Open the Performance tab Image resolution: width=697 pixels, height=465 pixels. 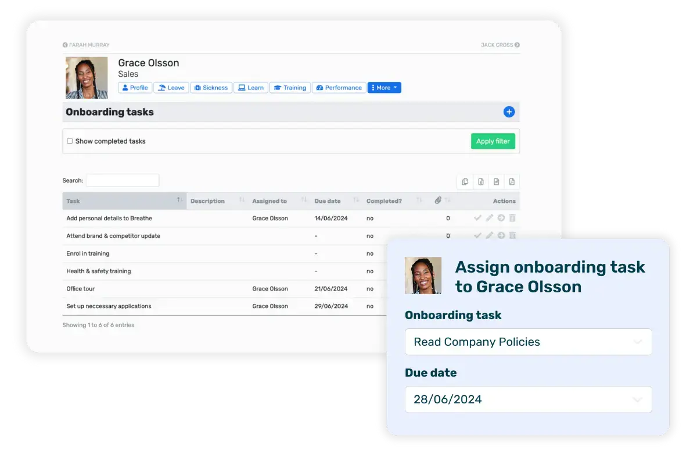click(x=339, y=87)
